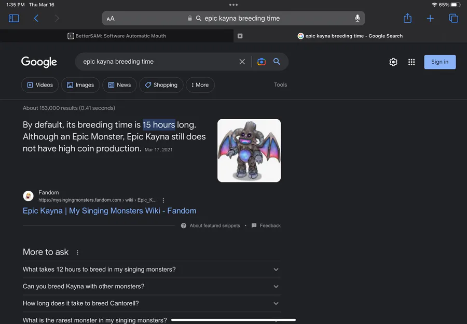
Task: Click the highlighted "15 hours" text
Action: tap(159, 124)
